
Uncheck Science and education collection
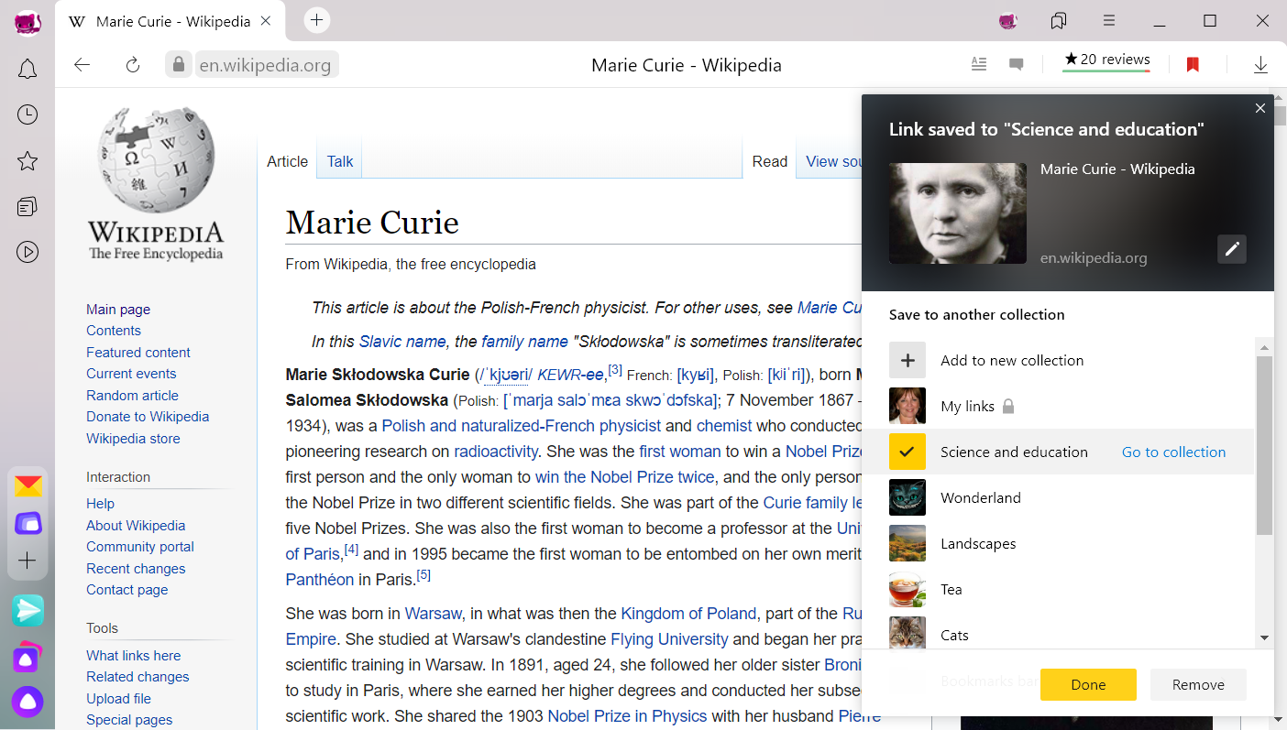point(907,452)
